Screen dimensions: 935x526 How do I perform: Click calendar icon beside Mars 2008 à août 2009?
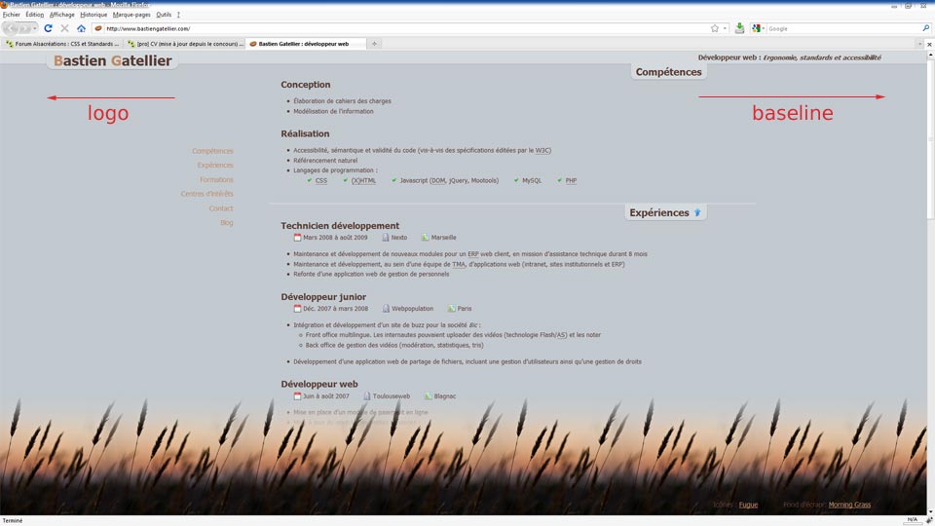click(297, 238)
